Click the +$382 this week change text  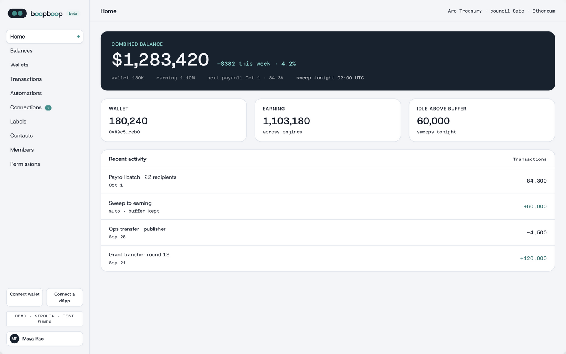click(256, 64)
